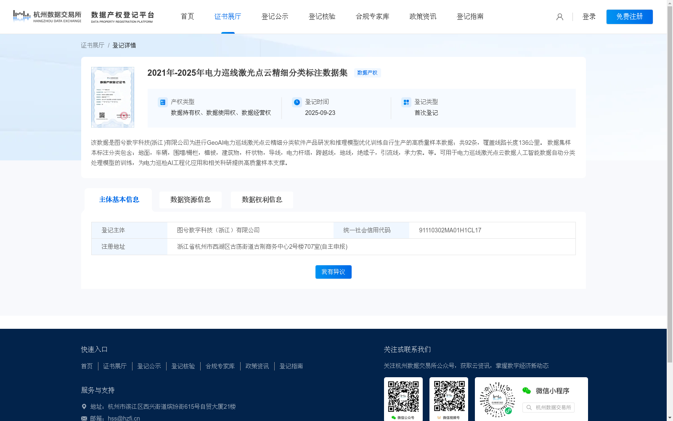Click the 首次登记 value
The image size is (673, 421).
click(426, 113)
